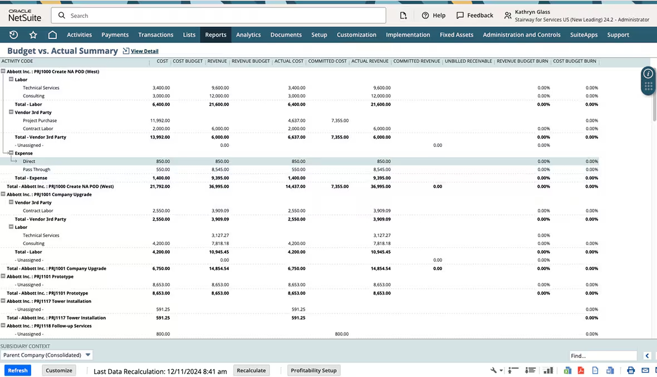Open the floating info panel
The height and width of the screenshot is (377, 657).
click(x=648, y=73)
